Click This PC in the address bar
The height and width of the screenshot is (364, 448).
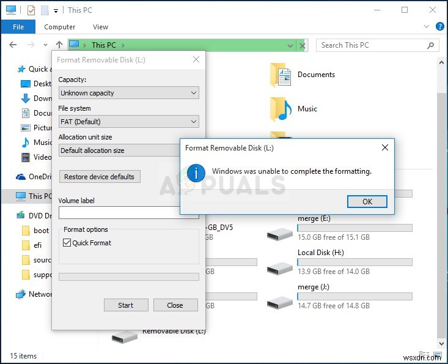tap(104, 45)
